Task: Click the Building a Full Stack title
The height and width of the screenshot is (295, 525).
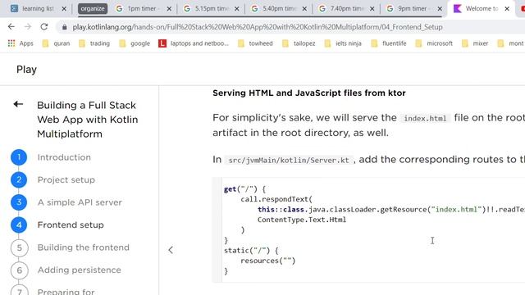Action: point(88,120)
